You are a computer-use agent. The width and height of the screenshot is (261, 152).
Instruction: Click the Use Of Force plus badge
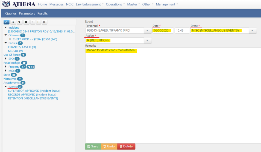[24, 55]
